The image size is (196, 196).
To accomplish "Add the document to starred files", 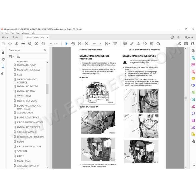I will coord(10,44).
